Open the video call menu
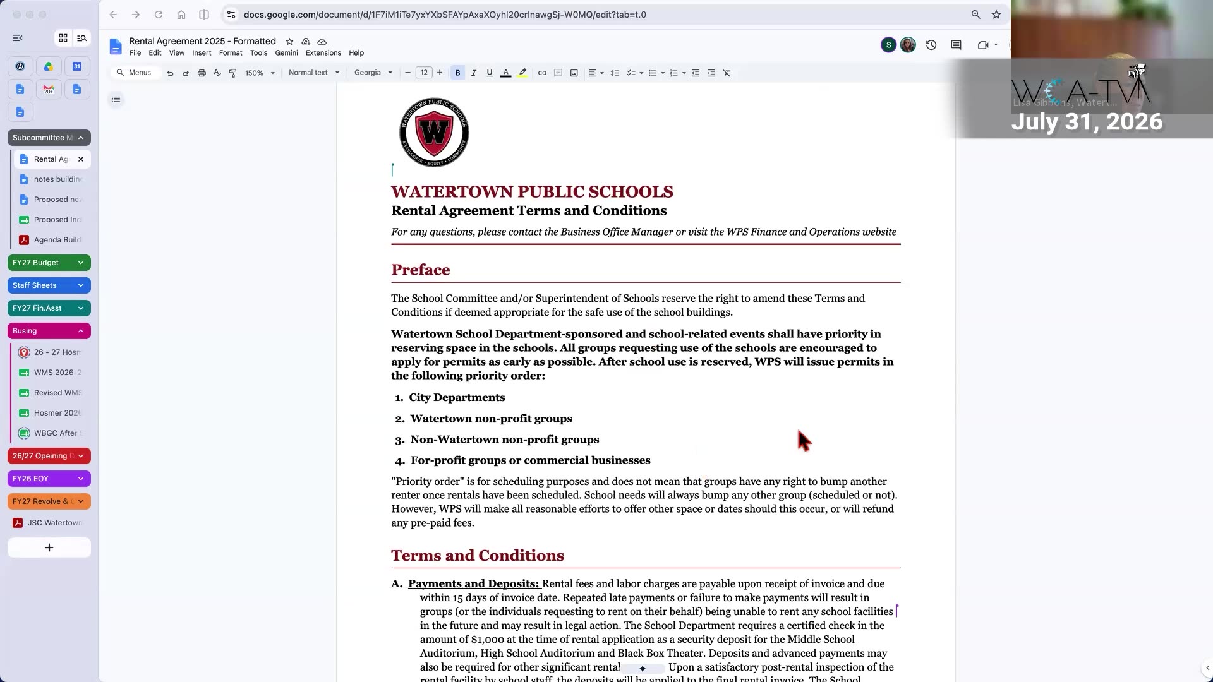This screenshot has width=1213, height=682. coord(987,45)
